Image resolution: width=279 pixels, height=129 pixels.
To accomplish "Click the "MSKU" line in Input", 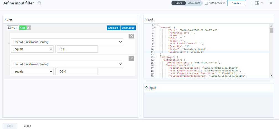I will tap(176, 38).
